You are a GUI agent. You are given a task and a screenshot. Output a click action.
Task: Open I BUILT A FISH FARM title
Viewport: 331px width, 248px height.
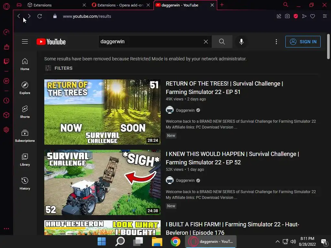[x=232, y=228]
